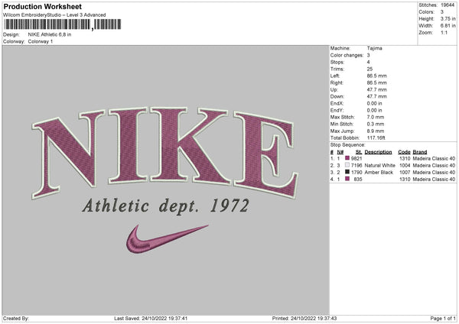The height and width of the screenshot is (324, 459).
Task: Click the 'Last Saved: 24/10/2022 19:37:41' footer text
Action: point(151,318)
